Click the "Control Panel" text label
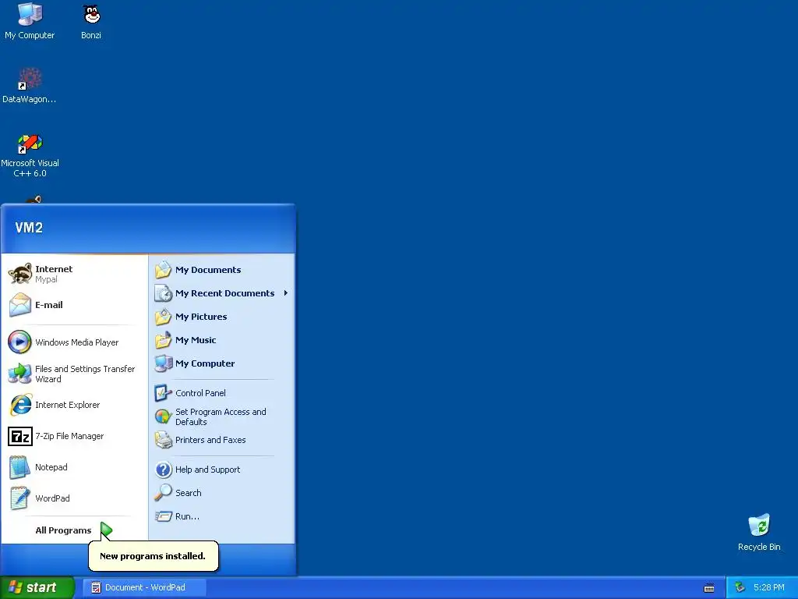Image resolution: width=798 pixels, height=599 pixels. (x=200, y=393)
